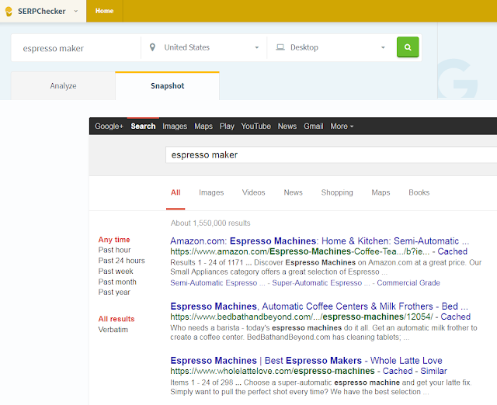Select the All results tab
497x405 pixels.
tap(176, 192)
